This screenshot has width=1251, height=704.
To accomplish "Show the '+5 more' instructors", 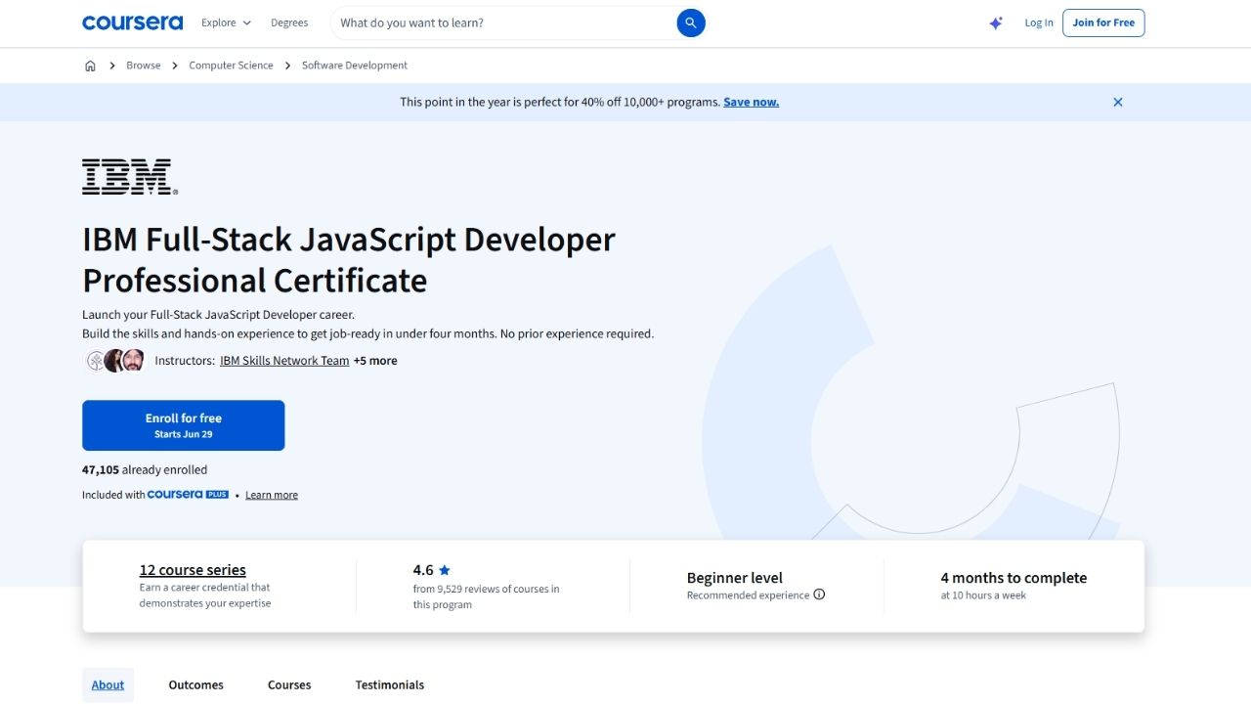I will click(375, 361).
